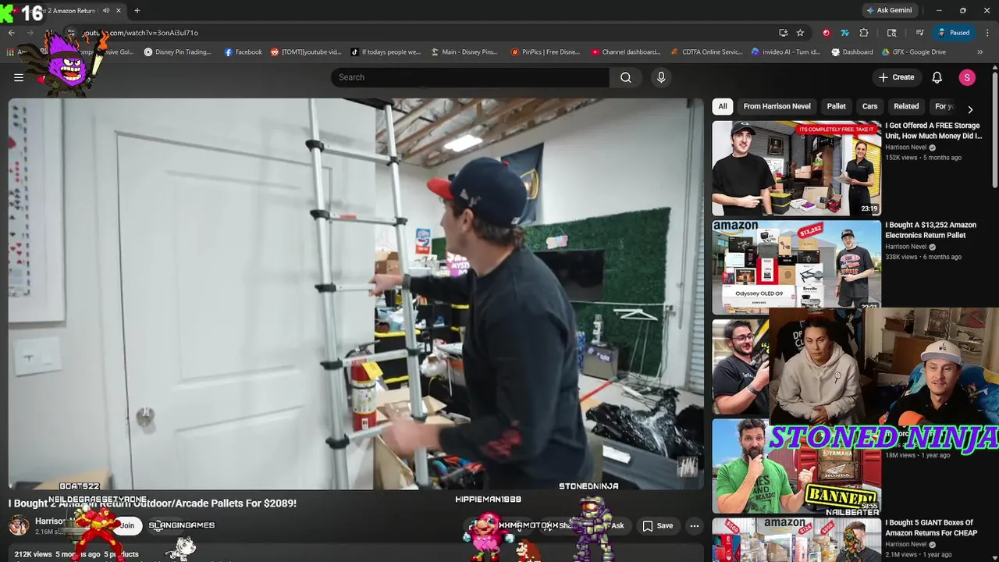Image resolution: width=999 pixels, height=562 pixels.
Task: Click the Ask Gemini button
Action: coord(889,10)
